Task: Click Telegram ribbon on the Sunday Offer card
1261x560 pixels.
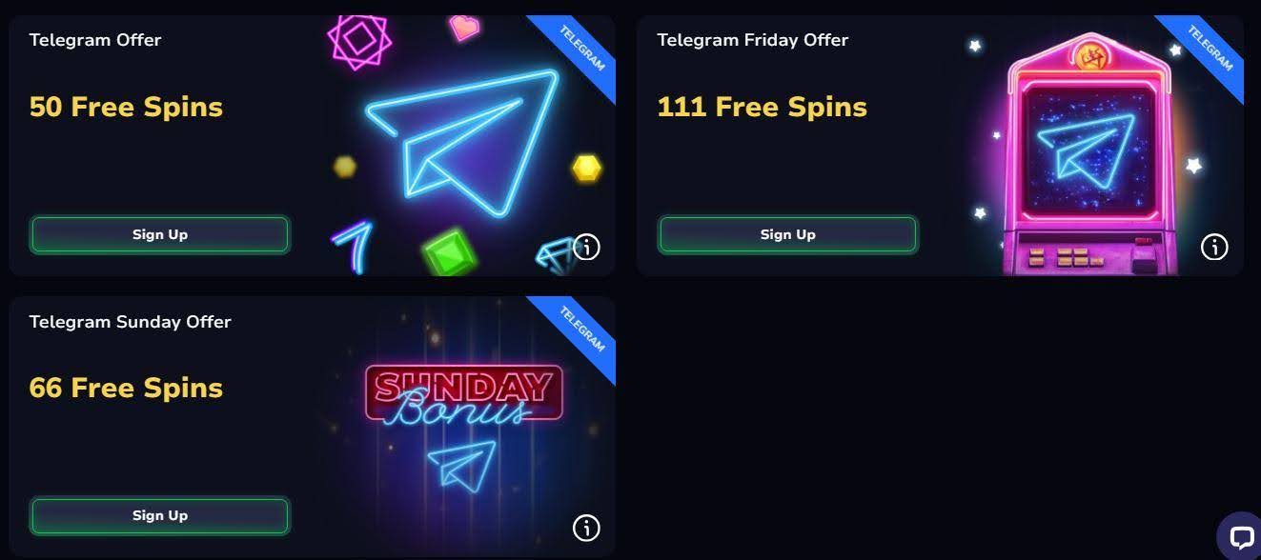Action: pyautogui.click(x=578, y=332)
